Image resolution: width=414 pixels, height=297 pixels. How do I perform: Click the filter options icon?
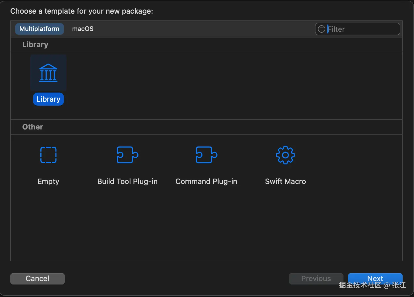pos(321,29)
